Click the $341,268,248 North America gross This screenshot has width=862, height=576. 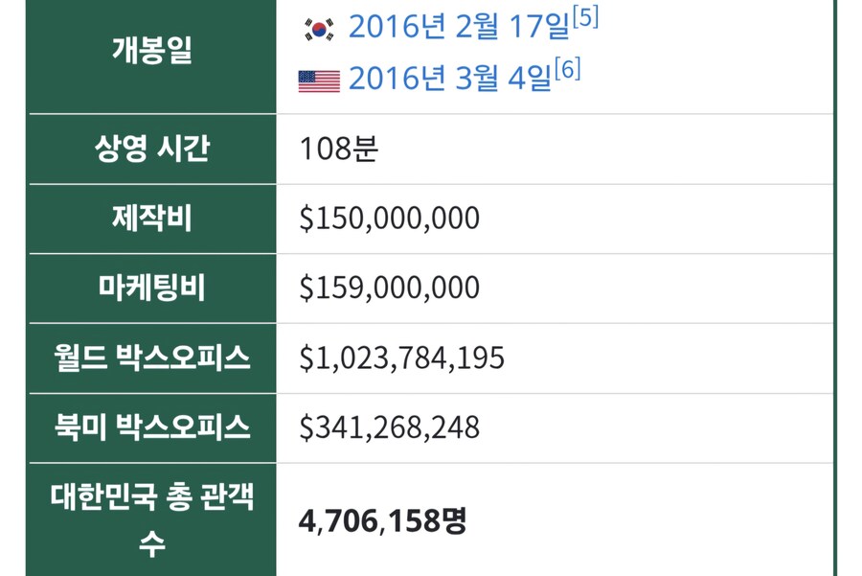pyautogui.click(x=389, y=428)
